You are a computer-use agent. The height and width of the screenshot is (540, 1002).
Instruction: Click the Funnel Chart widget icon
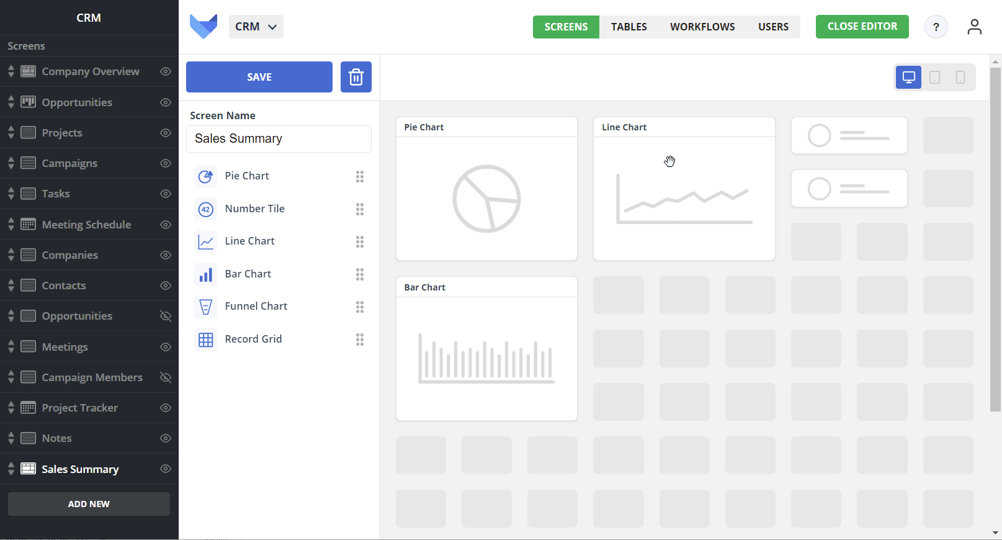pyautogui.click(x=205, y=307)
